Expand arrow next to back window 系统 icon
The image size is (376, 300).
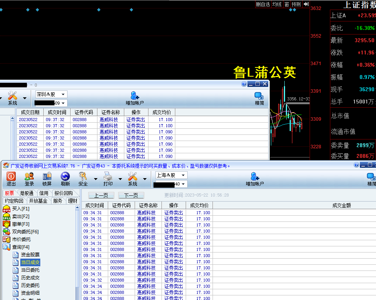25,98
